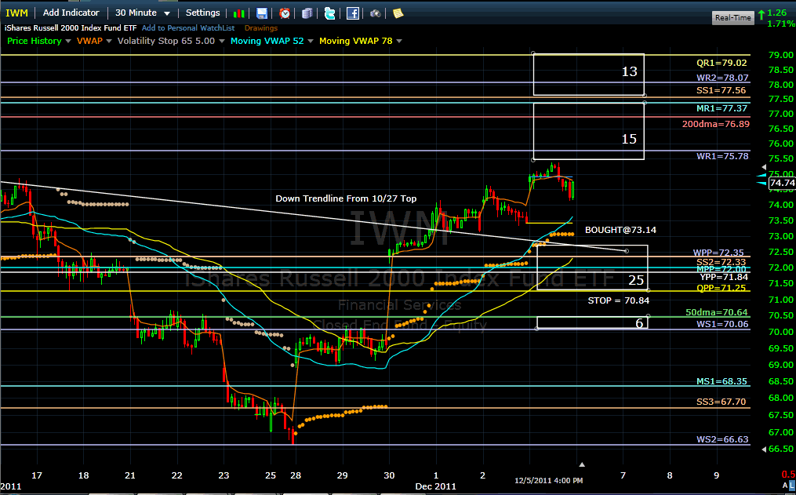
Task: Click the green and red bar chart icon
Action: (x=238, y=13)
